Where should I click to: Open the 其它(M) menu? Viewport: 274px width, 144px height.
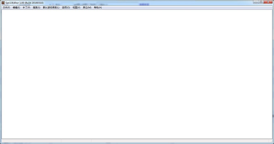coord(87,8)
